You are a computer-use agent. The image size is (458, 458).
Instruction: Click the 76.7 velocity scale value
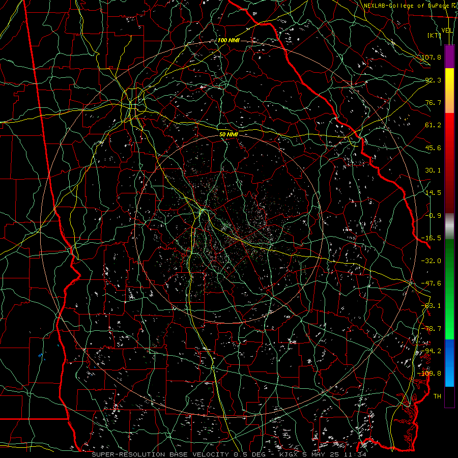coord(433,102)
